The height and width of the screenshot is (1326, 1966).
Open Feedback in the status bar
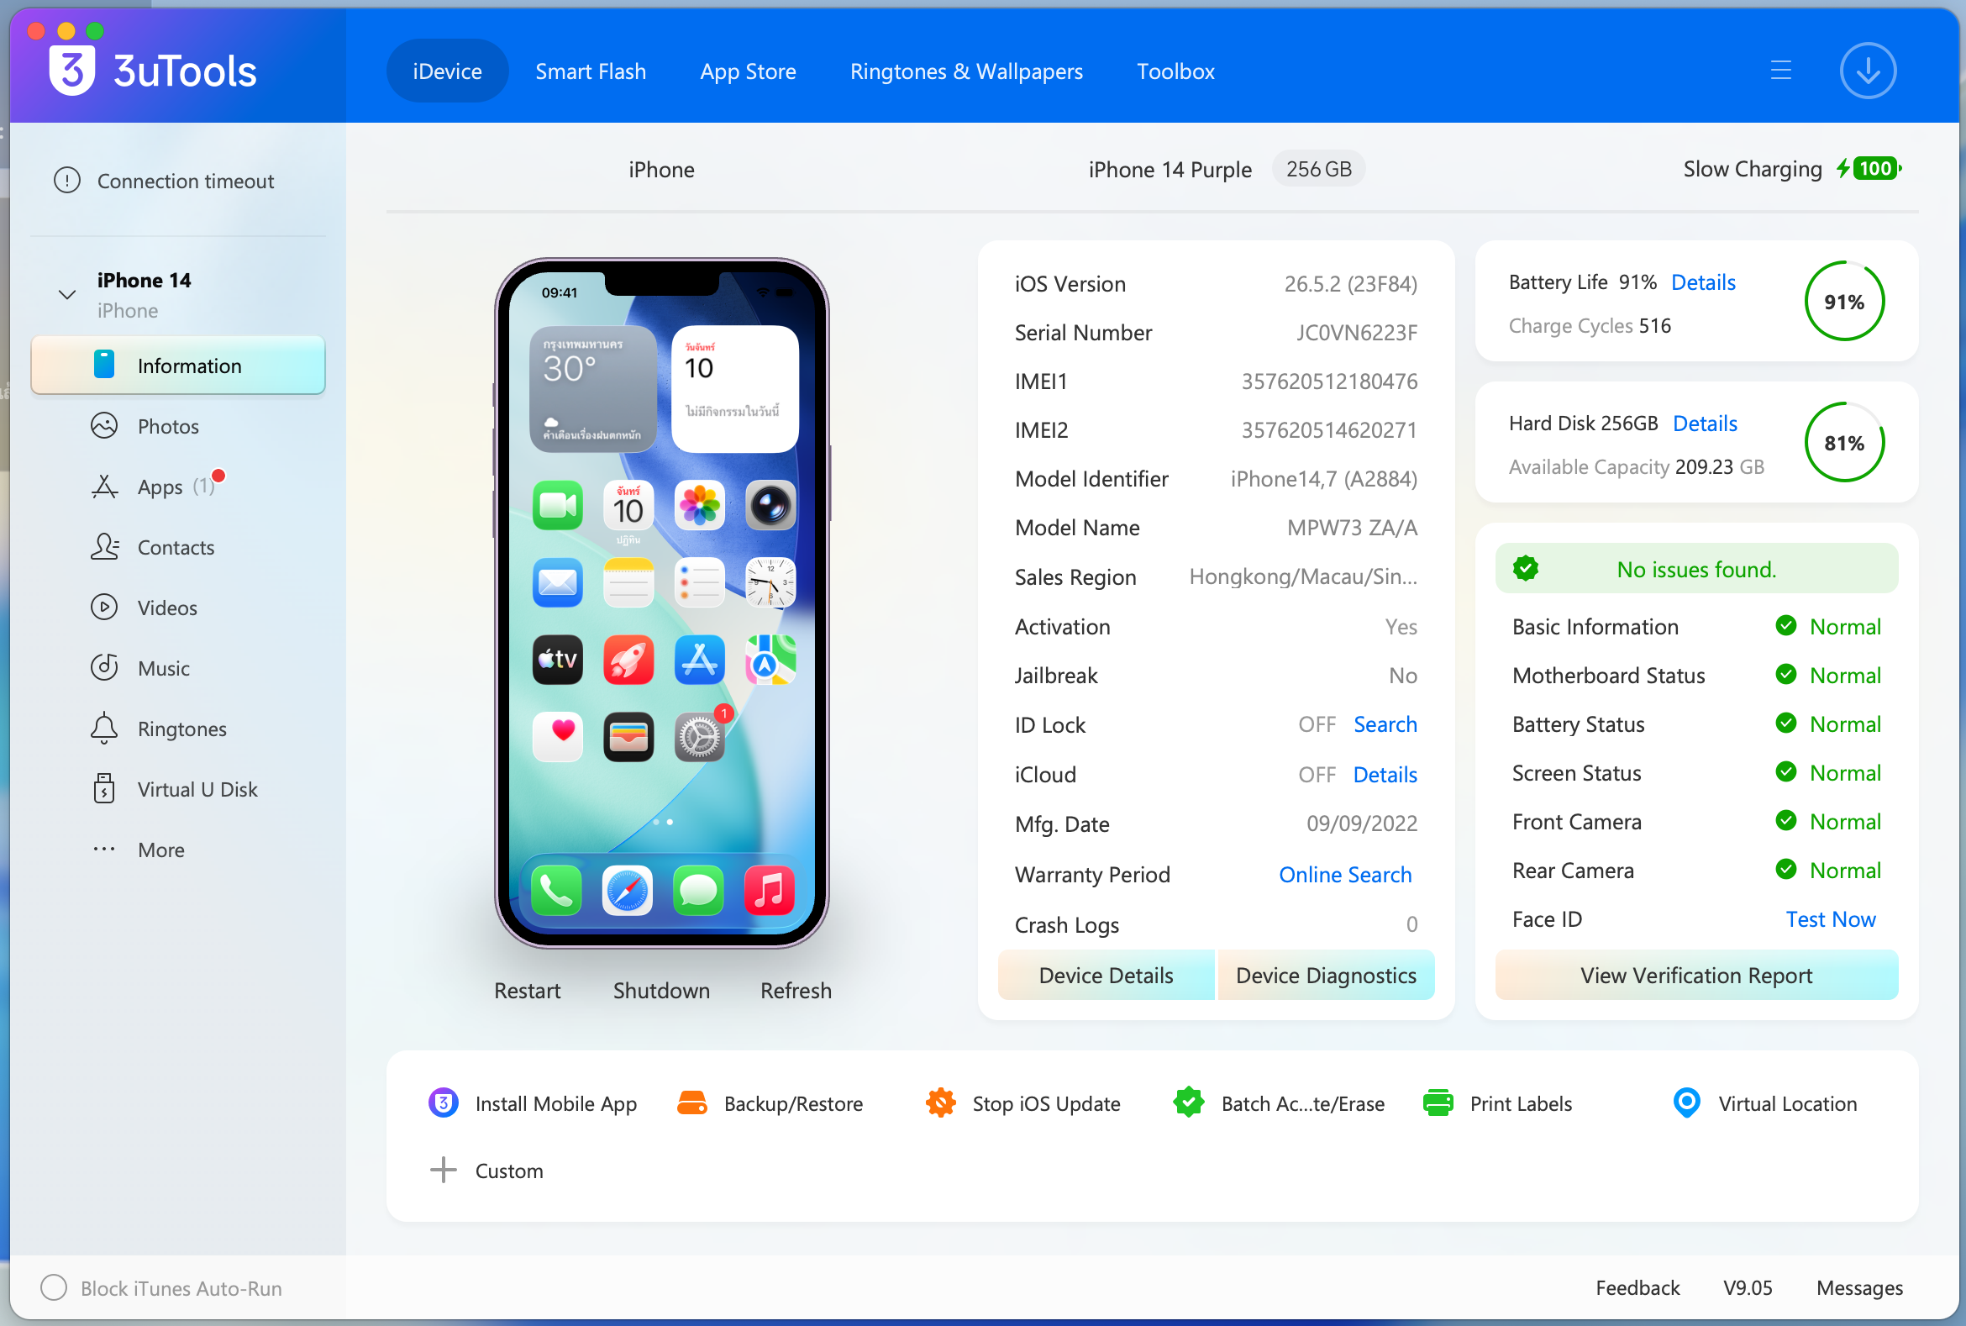click(1637, 1287)
